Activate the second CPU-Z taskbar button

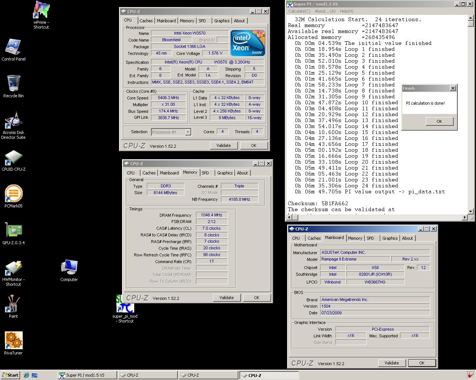point(208,375)
